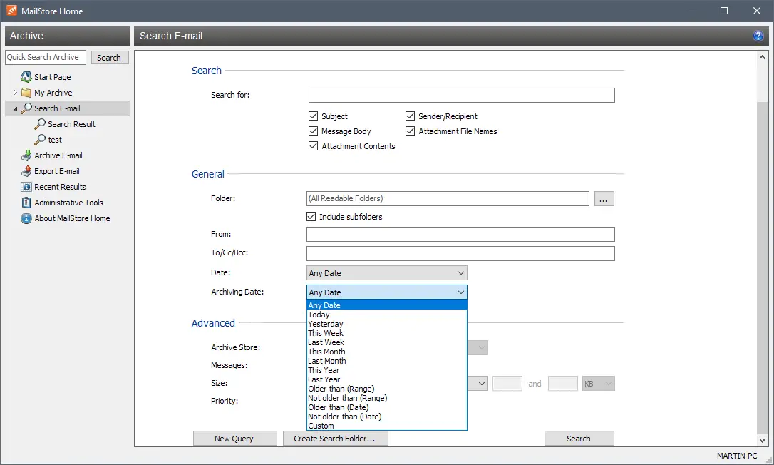Viewport: 774px width, 465px height.
Task: Disable Include subfolders option
Action: [x=311, y=217]
